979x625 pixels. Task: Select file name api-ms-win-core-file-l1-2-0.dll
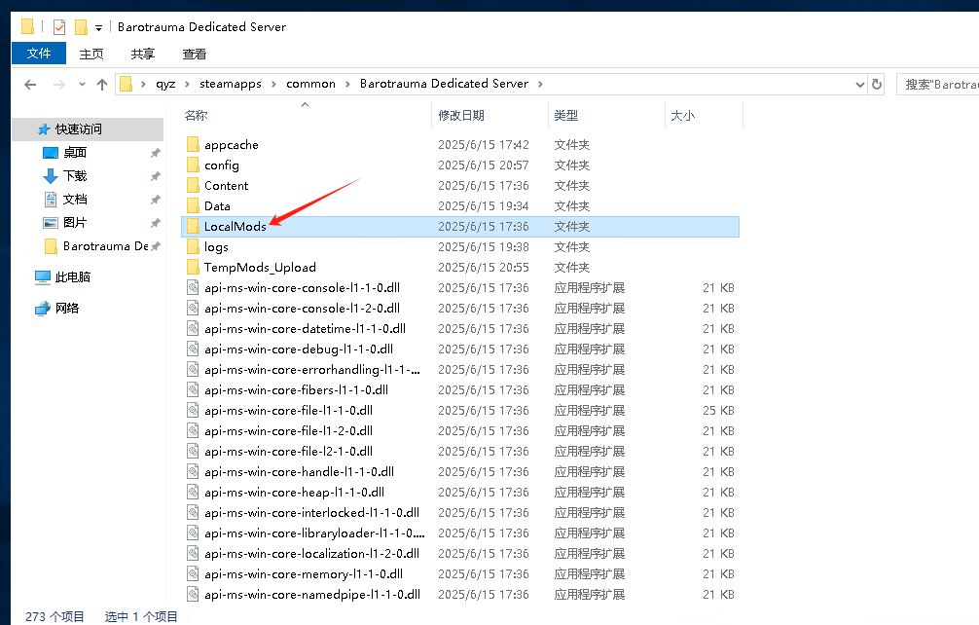click(x=288, y=431)
